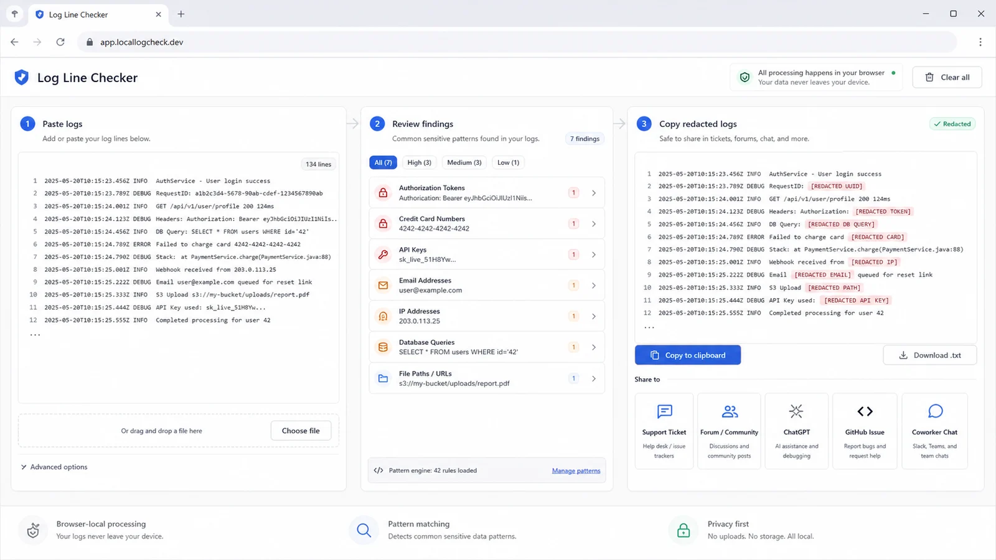
Task: Click the Coworker Chat bubble icon
Action: pos(935,411)
